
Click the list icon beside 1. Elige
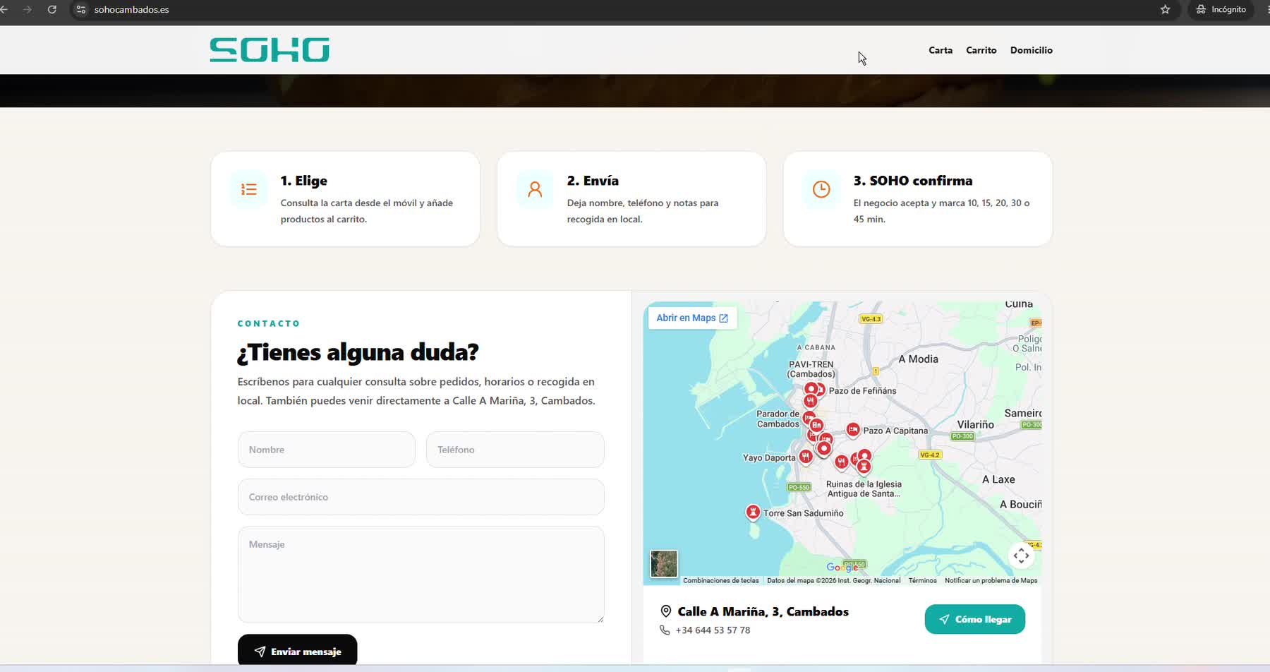[248, 189]
